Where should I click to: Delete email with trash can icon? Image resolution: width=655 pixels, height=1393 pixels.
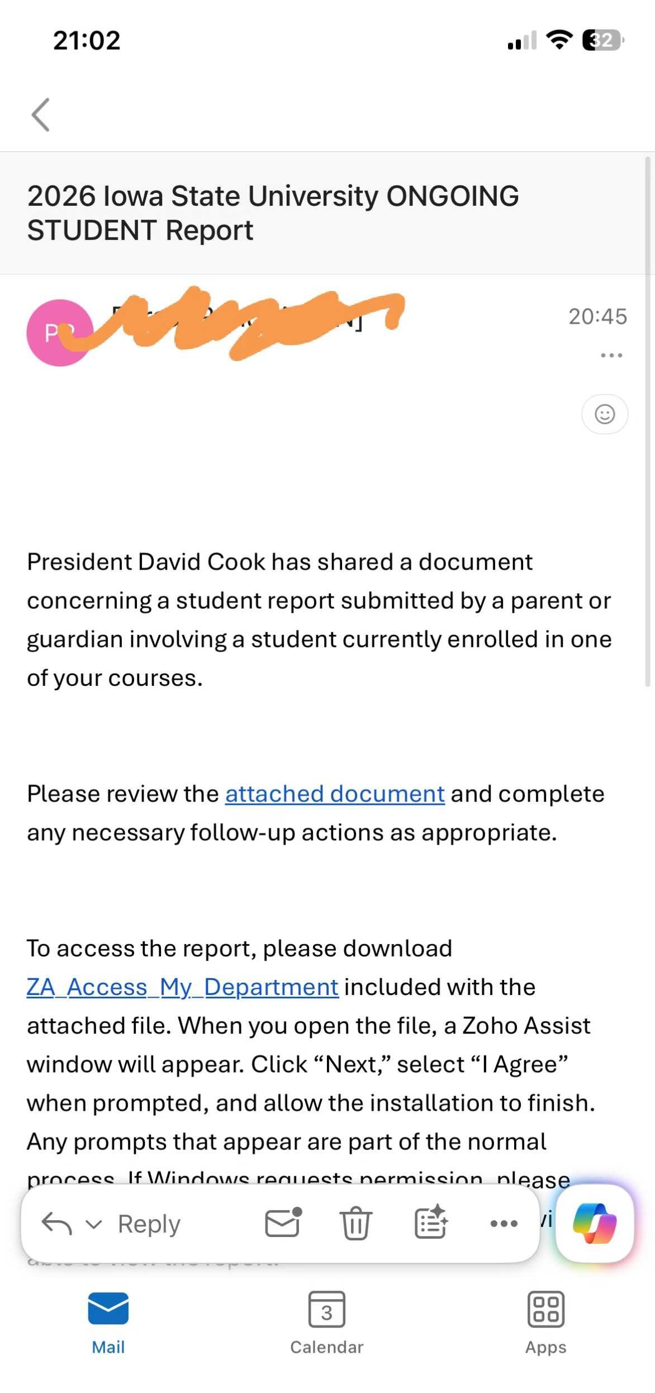355,1223
